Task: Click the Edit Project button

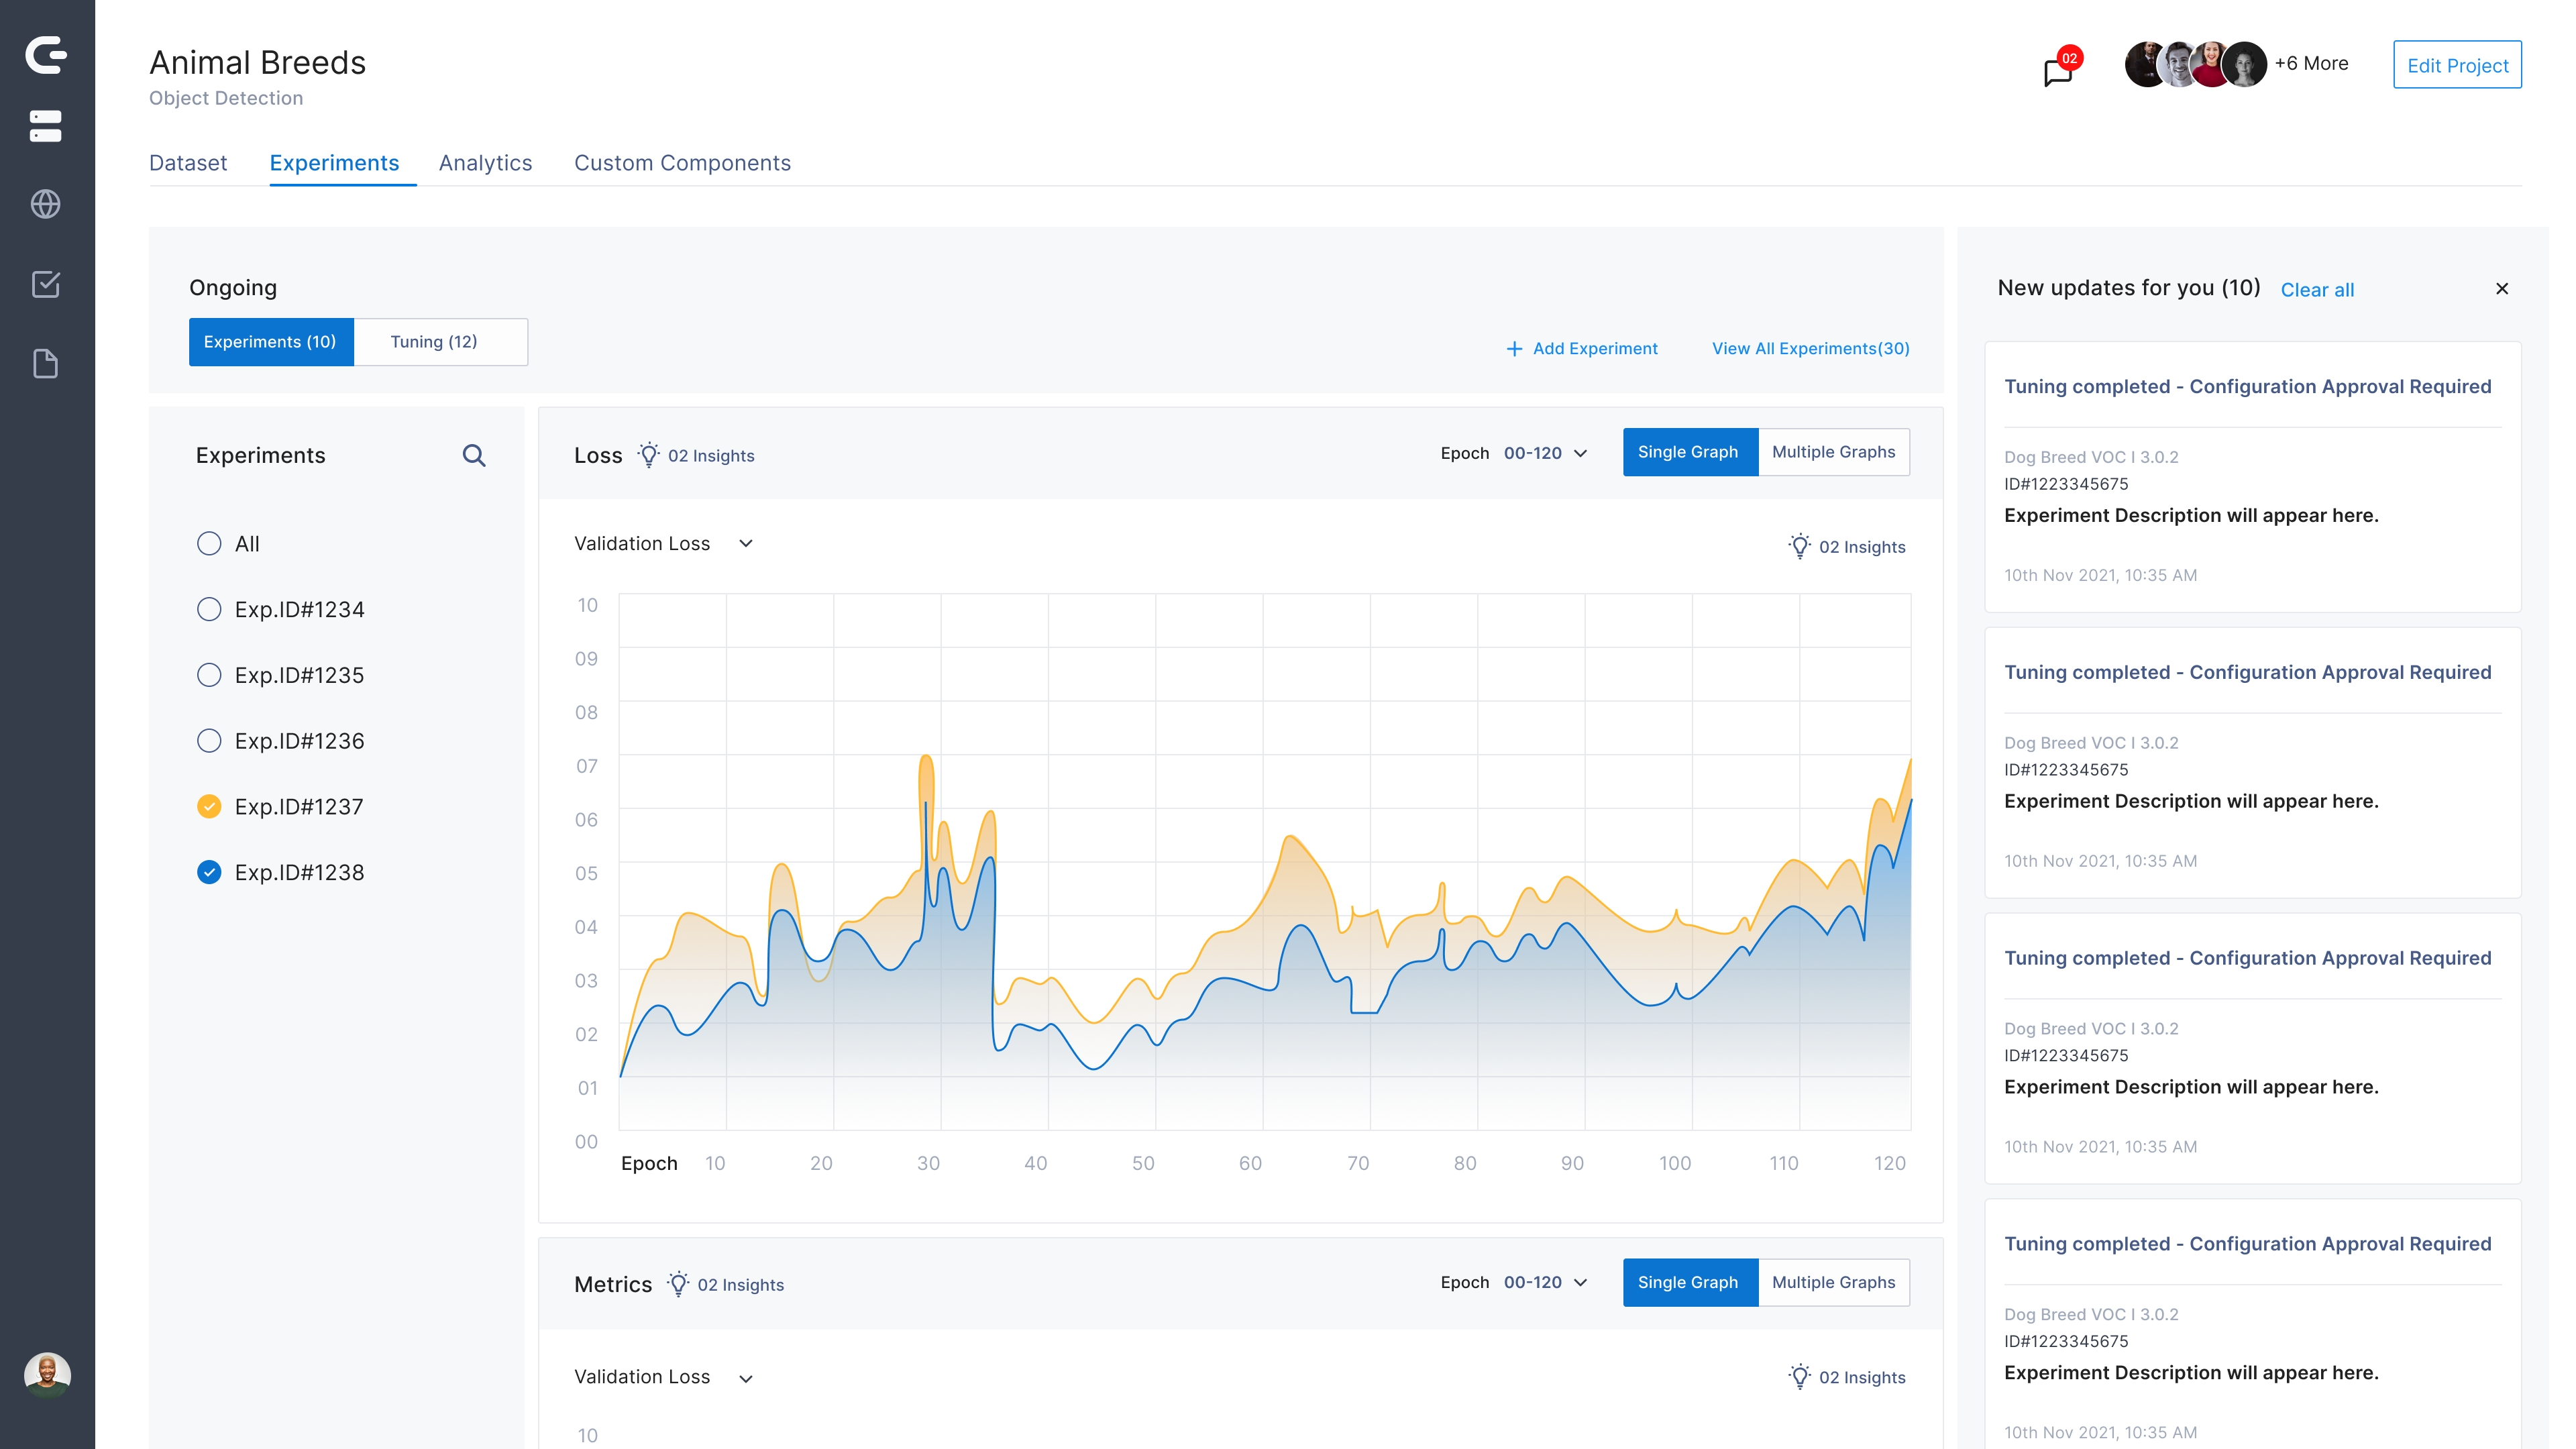Action: [2457, 65]
